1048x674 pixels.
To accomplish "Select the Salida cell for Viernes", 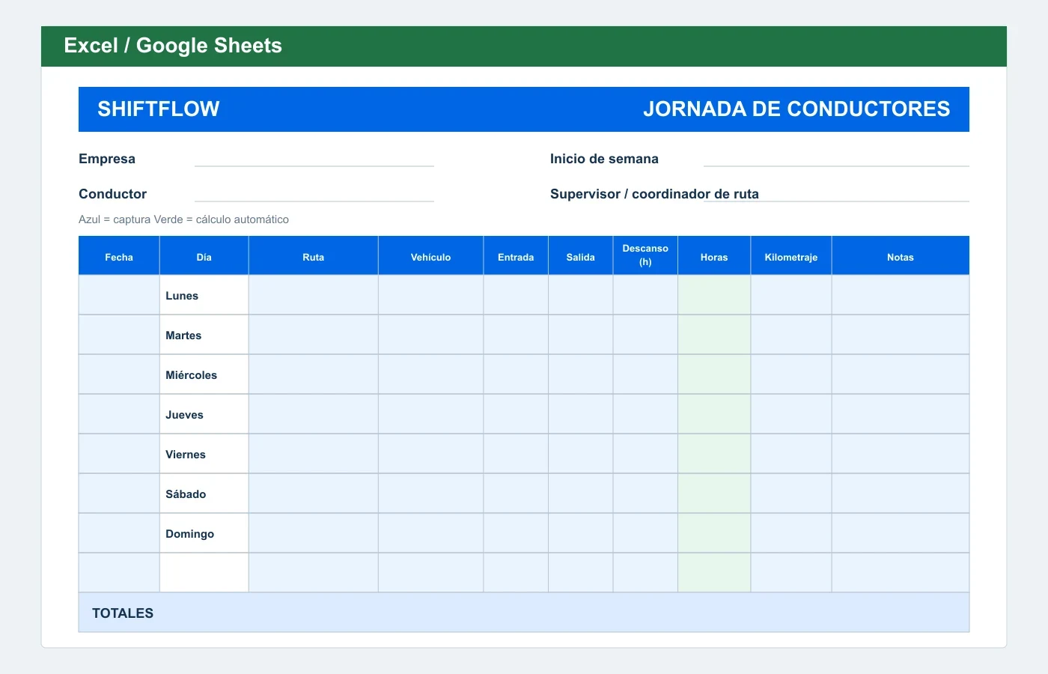I will [580, 454].
